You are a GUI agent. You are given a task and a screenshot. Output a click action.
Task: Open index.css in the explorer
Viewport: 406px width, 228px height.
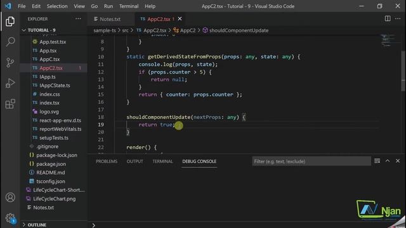coord(49,94)
